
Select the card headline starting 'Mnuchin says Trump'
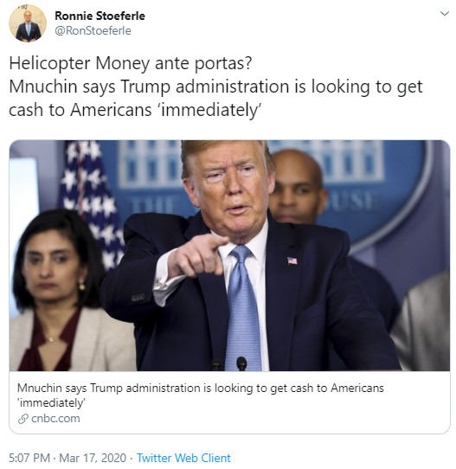(x=201, y=395)
